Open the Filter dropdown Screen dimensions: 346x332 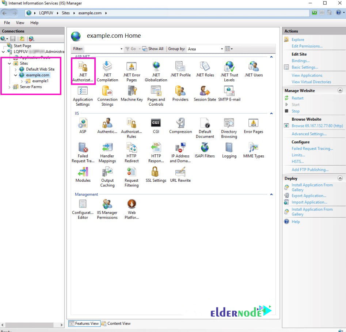(x=121, y=49)
